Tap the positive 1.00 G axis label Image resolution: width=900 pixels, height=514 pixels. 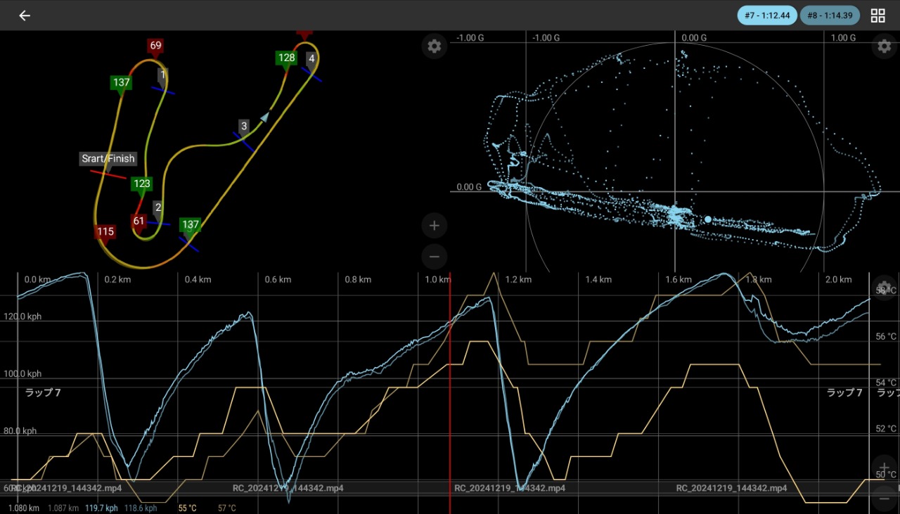843,38
